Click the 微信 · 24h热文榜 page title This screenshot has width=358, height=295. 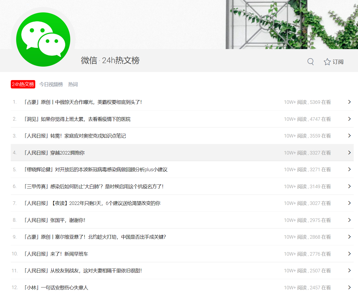[110, 60]
